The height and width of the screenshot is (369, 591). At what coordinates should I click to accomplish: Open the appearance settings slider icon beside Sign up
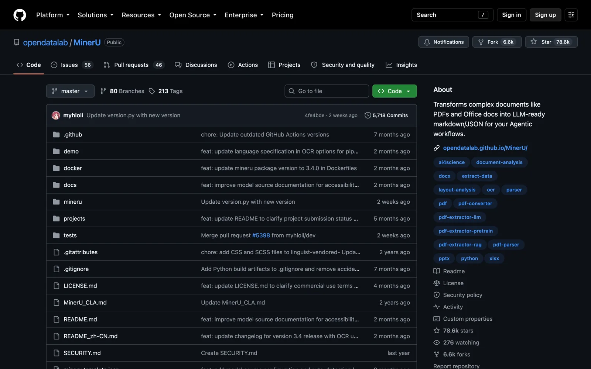[571, 15]
